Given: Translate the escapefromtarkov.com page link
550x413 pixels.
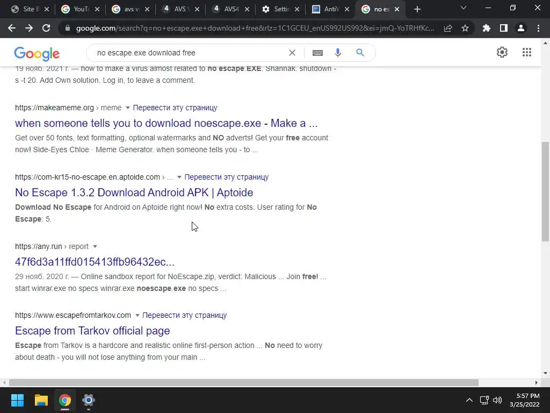Looking at the screenshot, I should coord(185,315).
